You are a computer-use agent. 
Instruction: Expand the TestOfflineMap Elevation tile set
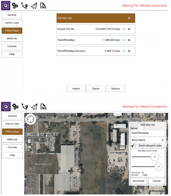click(x=129, y=51)
